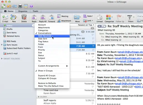The width and height of the screenshot is (143, 105).
Task: Open the Junk E-mail folder
Action: pos(12,53)
